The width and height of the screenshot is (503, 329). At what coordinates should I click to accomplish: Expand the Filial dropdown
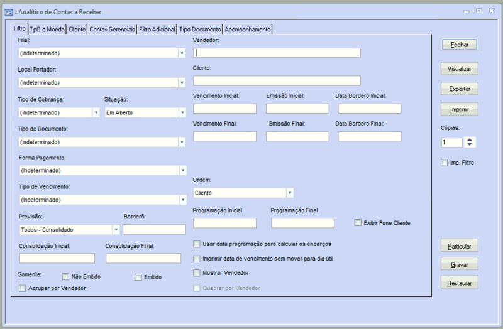tap(182, 53)
